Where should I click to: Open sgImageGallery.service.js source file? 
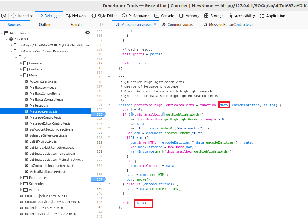click(48, 135)
